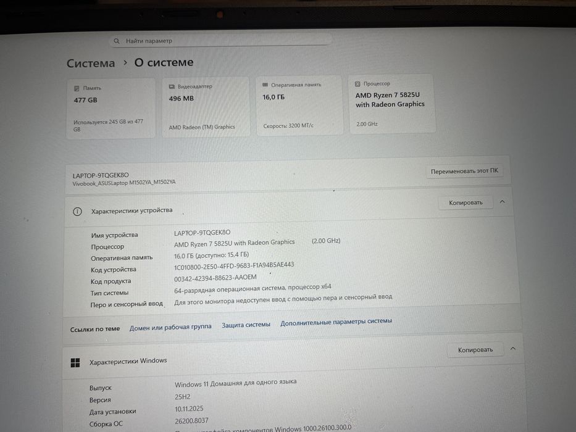Open the Процессор card
Viewport: 576px width, 432px height.
click(x=392, y=104)
